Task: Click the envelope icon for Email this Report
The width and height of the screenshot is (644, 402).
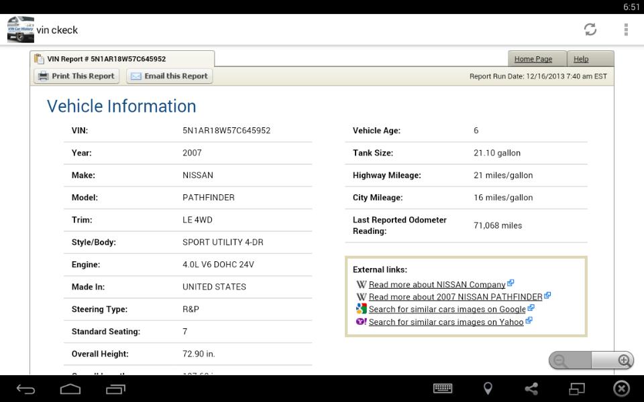Action: tap(136, 76)
